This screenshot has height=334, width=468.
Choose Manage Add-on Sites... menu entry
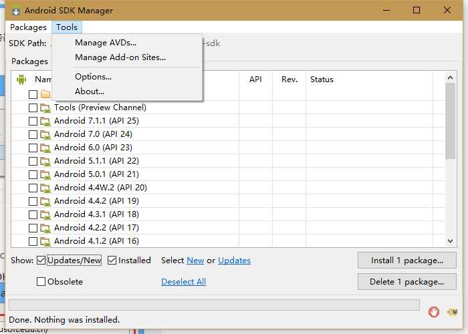click(x=120, y=57)
